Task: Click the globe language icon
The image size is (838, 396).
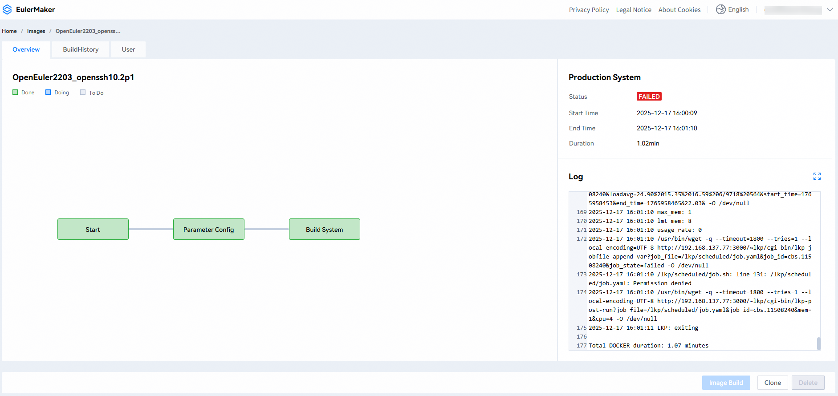Action: pyautogui.click(x=720, y=9)
